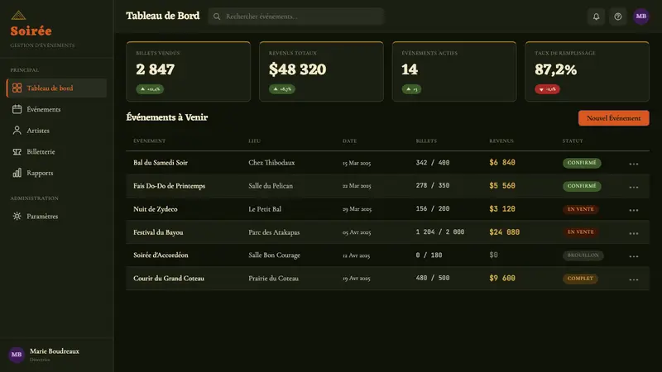Viewport: 662px width, 372px height.
Task: Open Billetterie in the sidebar
Action: pyautogui.click(x=56, y=151)
